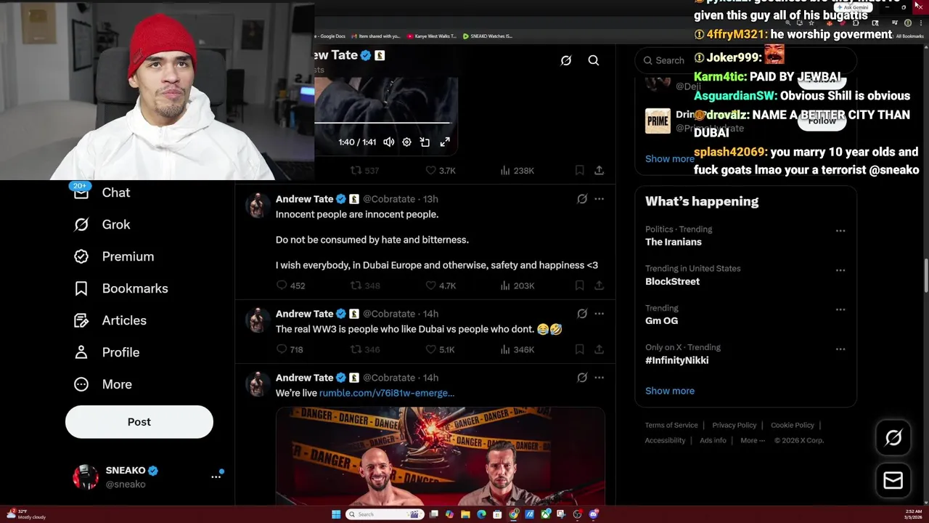Image resolution: width=929 pixels, height=523 pixels.
Task: Open more options for WW3 post
Action: point(599,314)
